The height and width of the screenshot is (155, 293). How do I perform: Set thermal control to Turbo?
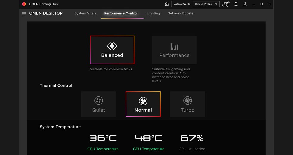(188, 104)
